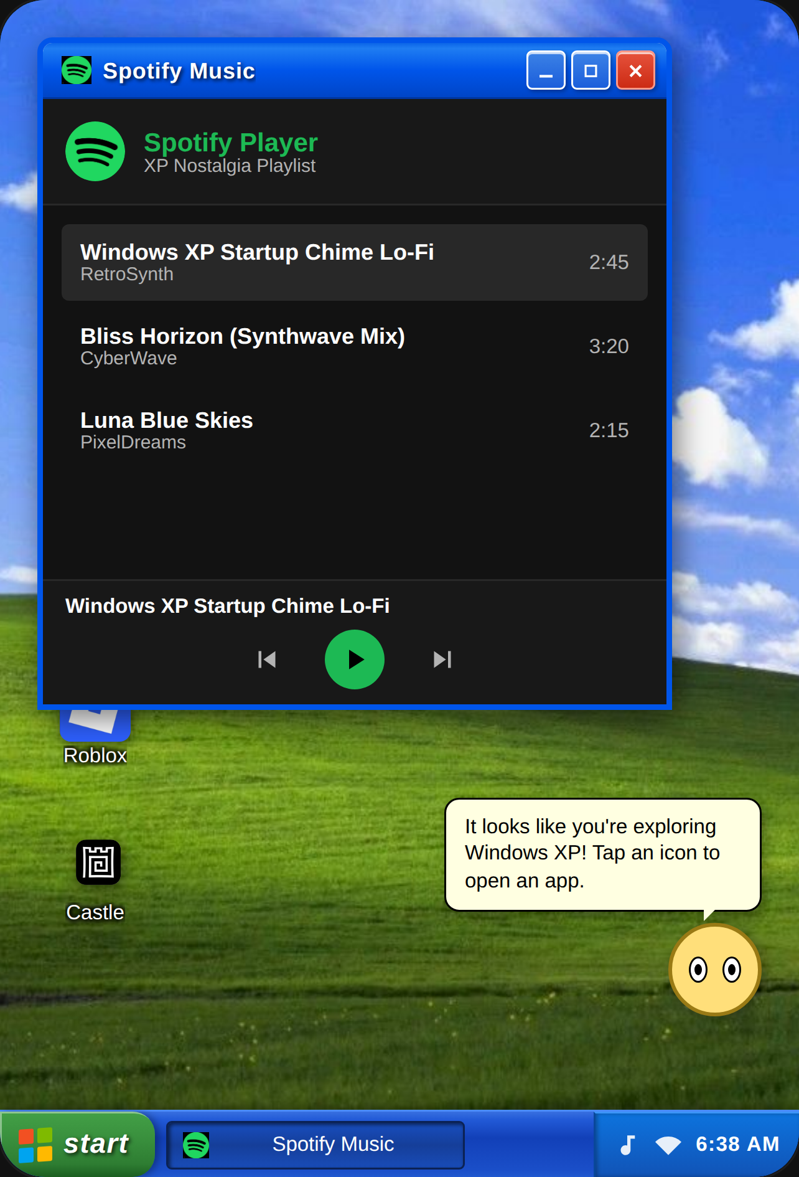799x1177 pixels.
Task: Click the CyberWave artist name
Action: [x=129, y=358]
